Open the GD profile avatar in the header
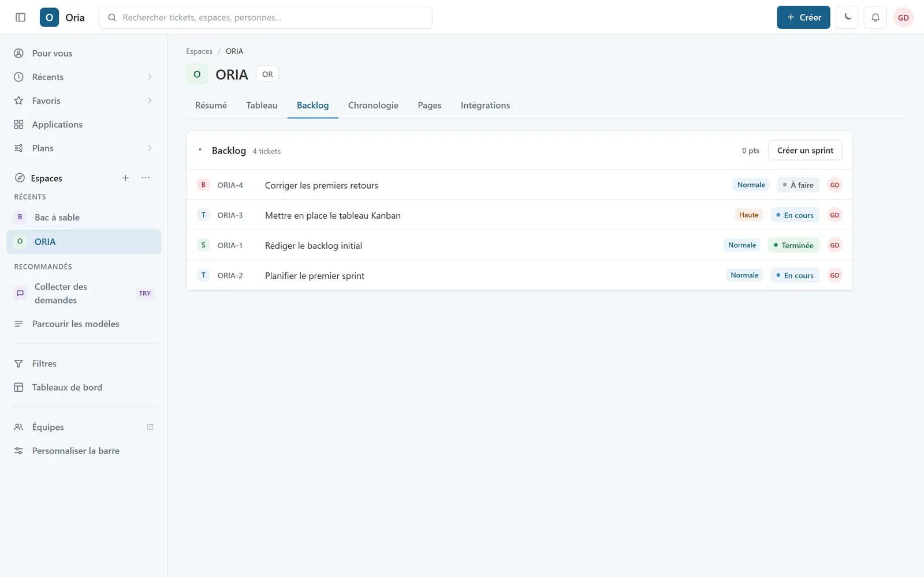This screenshot has width=924, height=577. pyautogui.click(x=903, y=17)
